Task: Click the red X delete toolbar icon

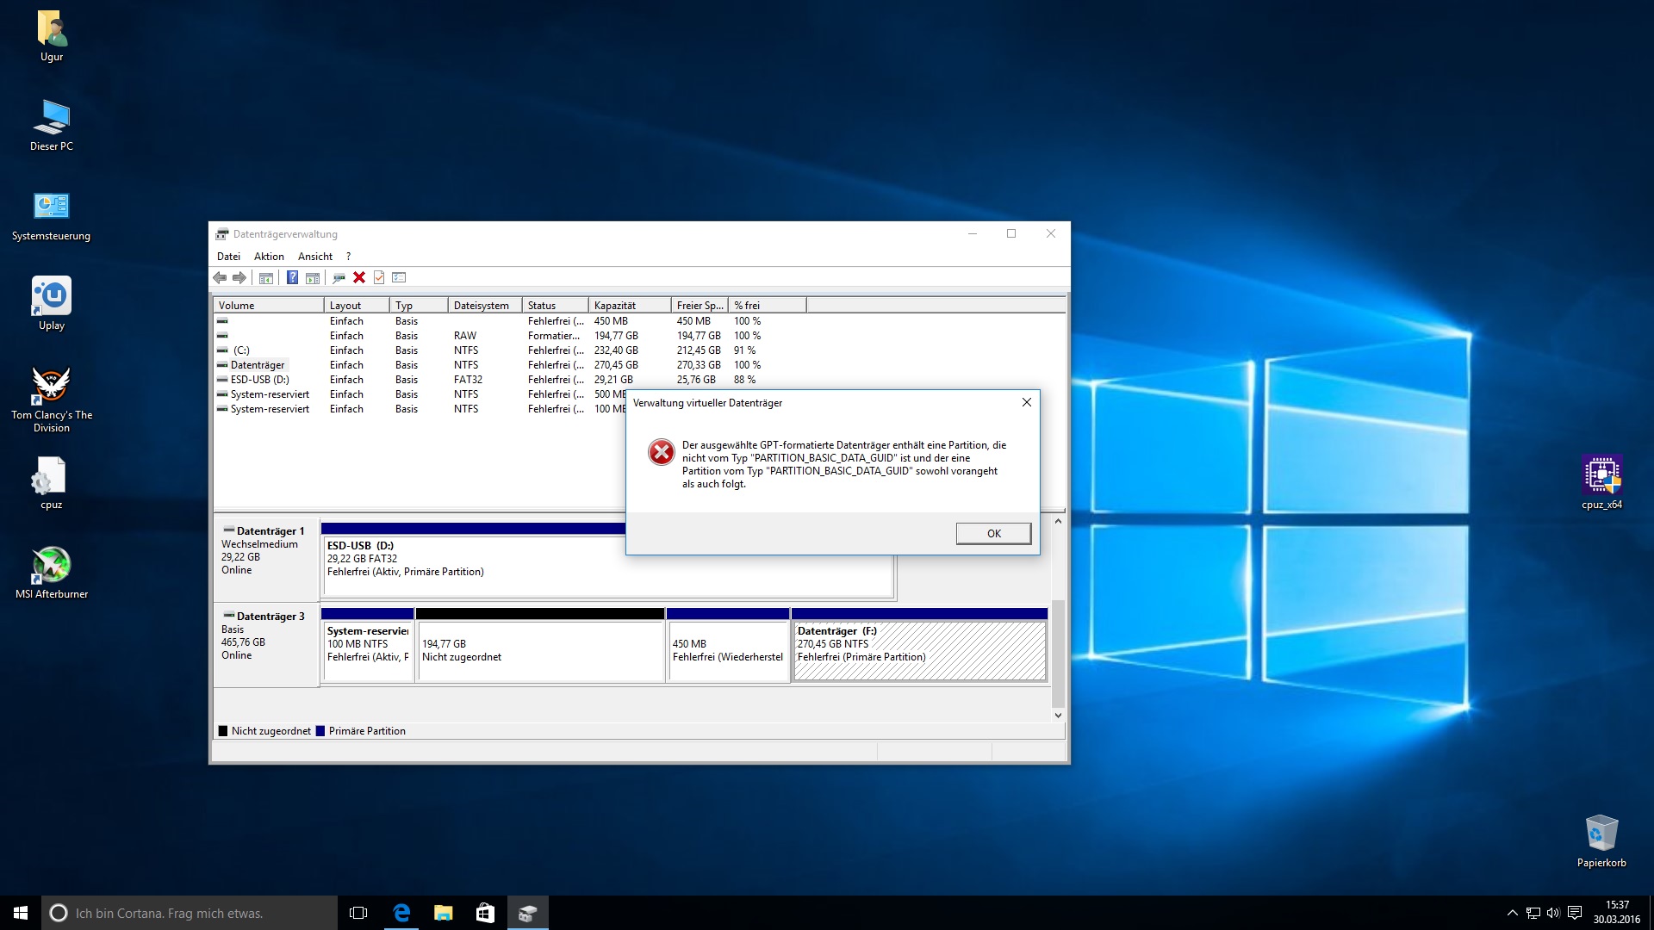Action: click(359, 277)
